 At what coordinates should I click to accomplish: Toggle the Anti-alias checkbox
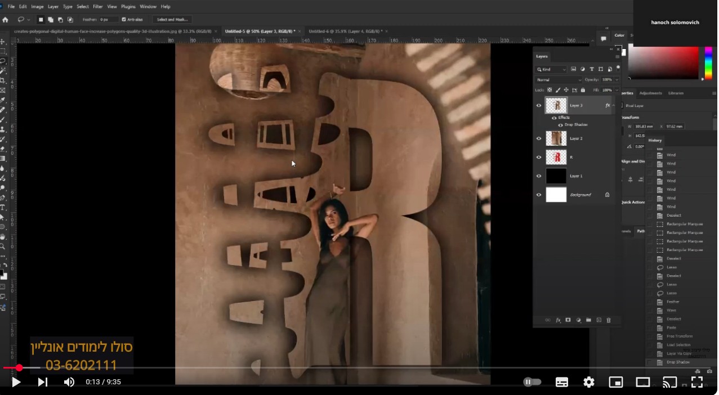[124, 20]
